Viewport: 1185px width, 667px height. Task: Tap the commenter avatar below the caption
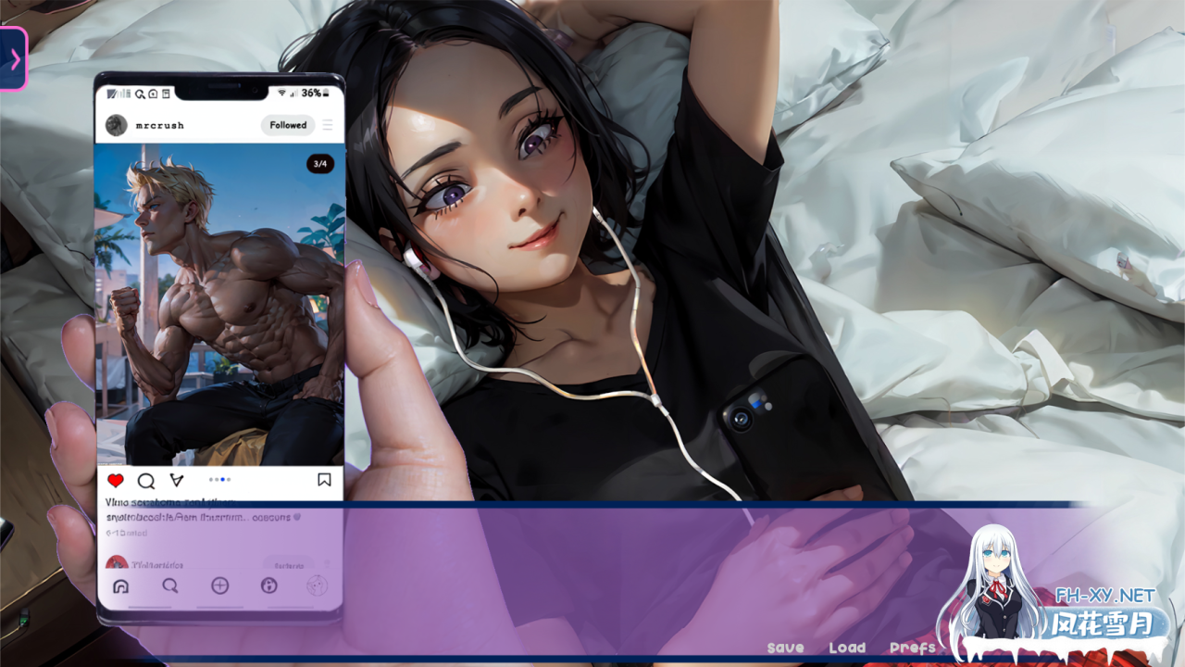[x=116, y=563]
